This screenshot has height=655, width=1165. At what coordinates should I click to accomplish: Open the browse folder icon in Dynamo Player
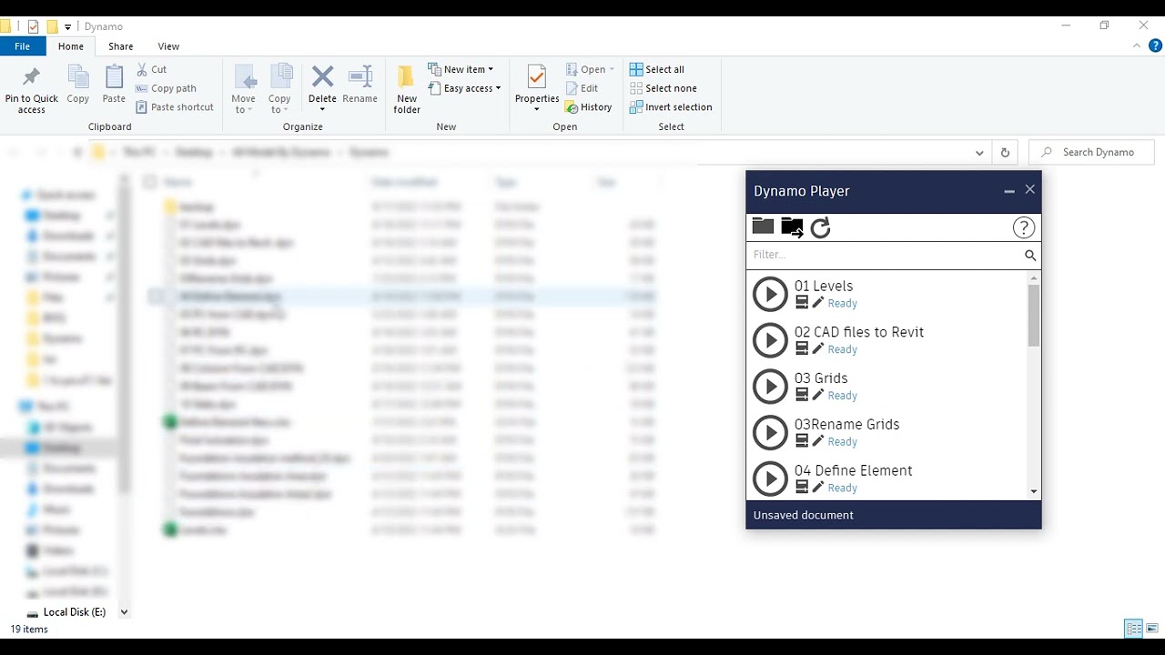point(763,226)
